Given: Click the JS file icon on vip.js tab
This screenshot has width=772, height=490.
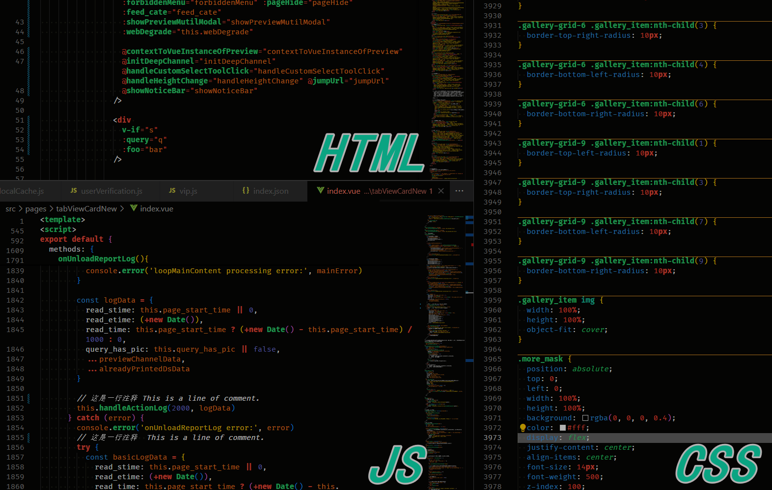Looking at the screenshot, I should click(172, 190).
